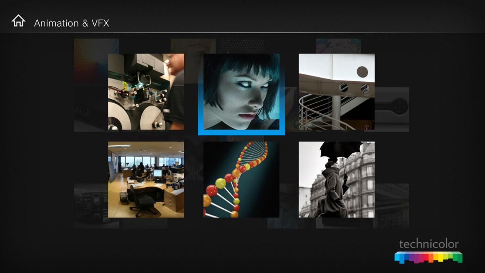
Task: Open the woman with umbrella photo
Action: (337, 180)
